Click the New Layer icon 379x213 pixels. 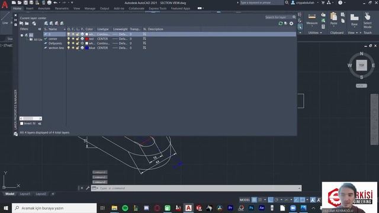click(46, 24)
